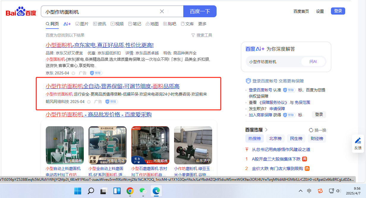Open Windows taskbar search

click(91, 191)
